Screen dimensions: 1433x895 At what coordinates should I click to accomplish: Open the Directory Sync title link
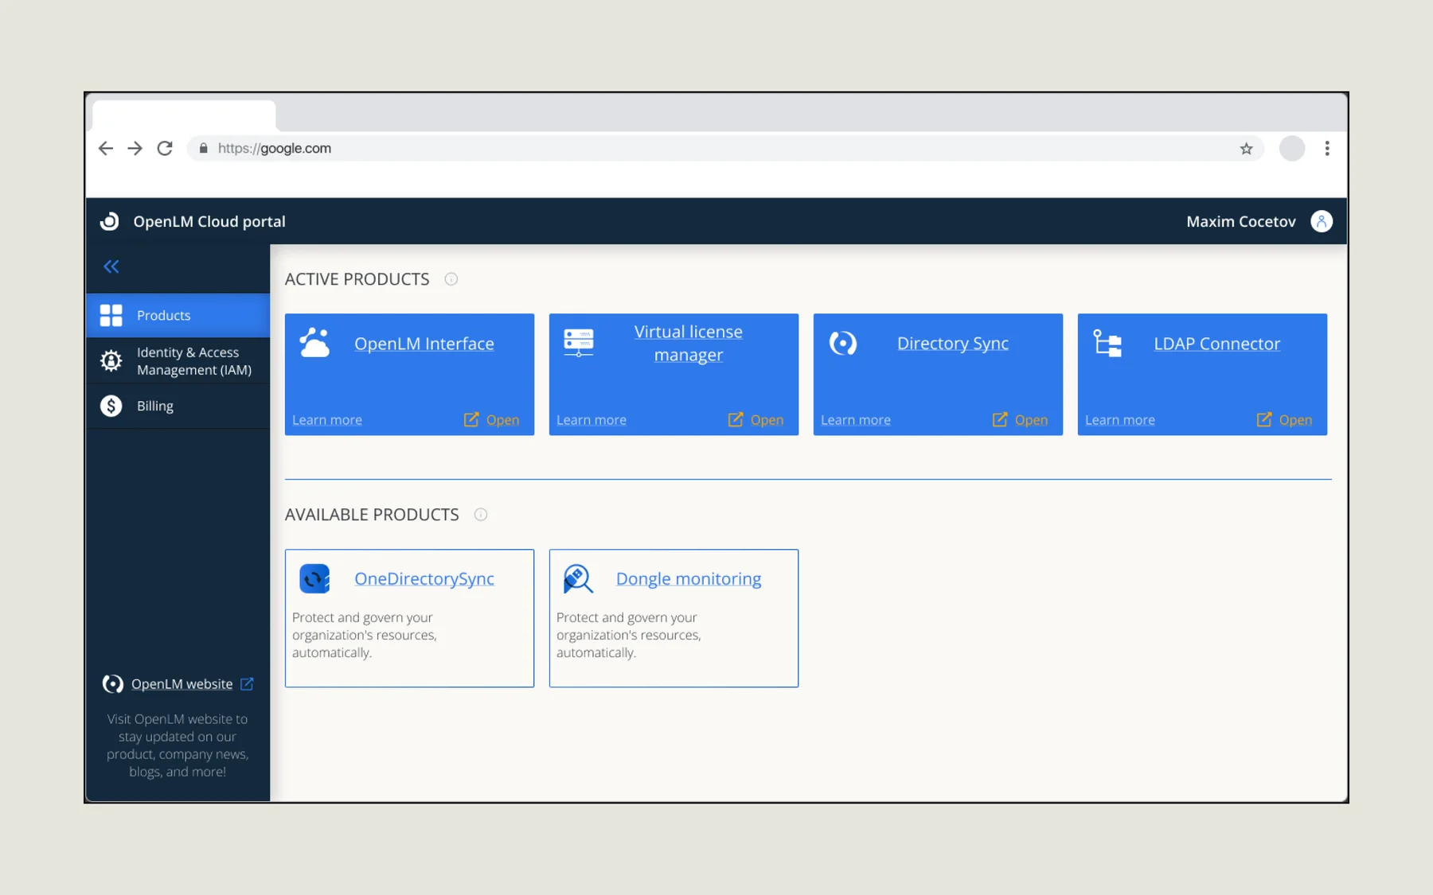coord(953,344)
